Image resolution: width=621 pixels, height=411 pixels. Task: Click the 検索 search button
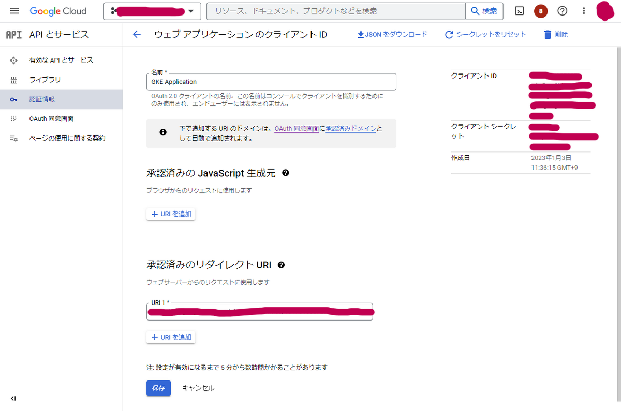[484, 11]
